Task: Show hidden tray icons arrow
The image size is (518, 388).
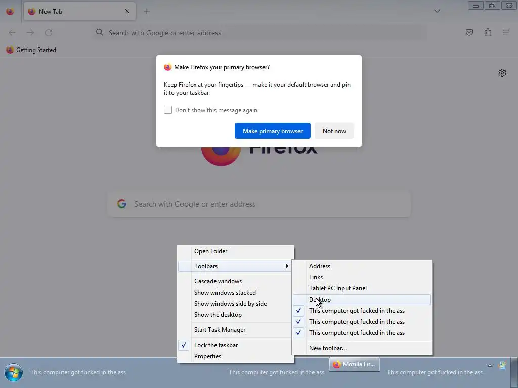Action: tap(490, 365)
